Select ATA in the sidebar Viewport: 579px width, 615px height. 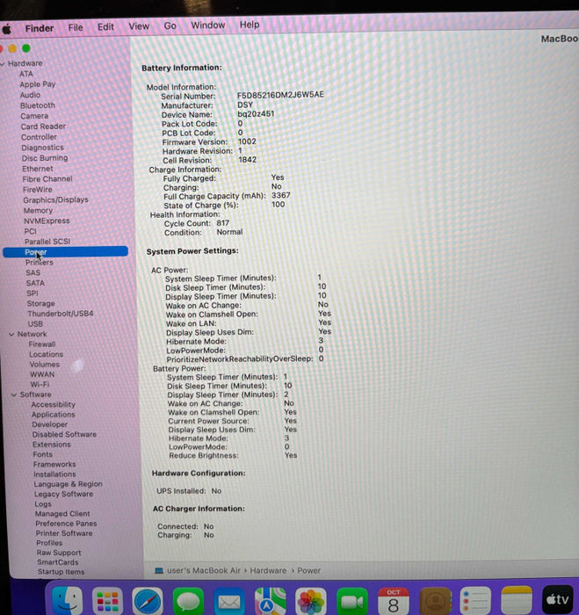click(25, 74)
